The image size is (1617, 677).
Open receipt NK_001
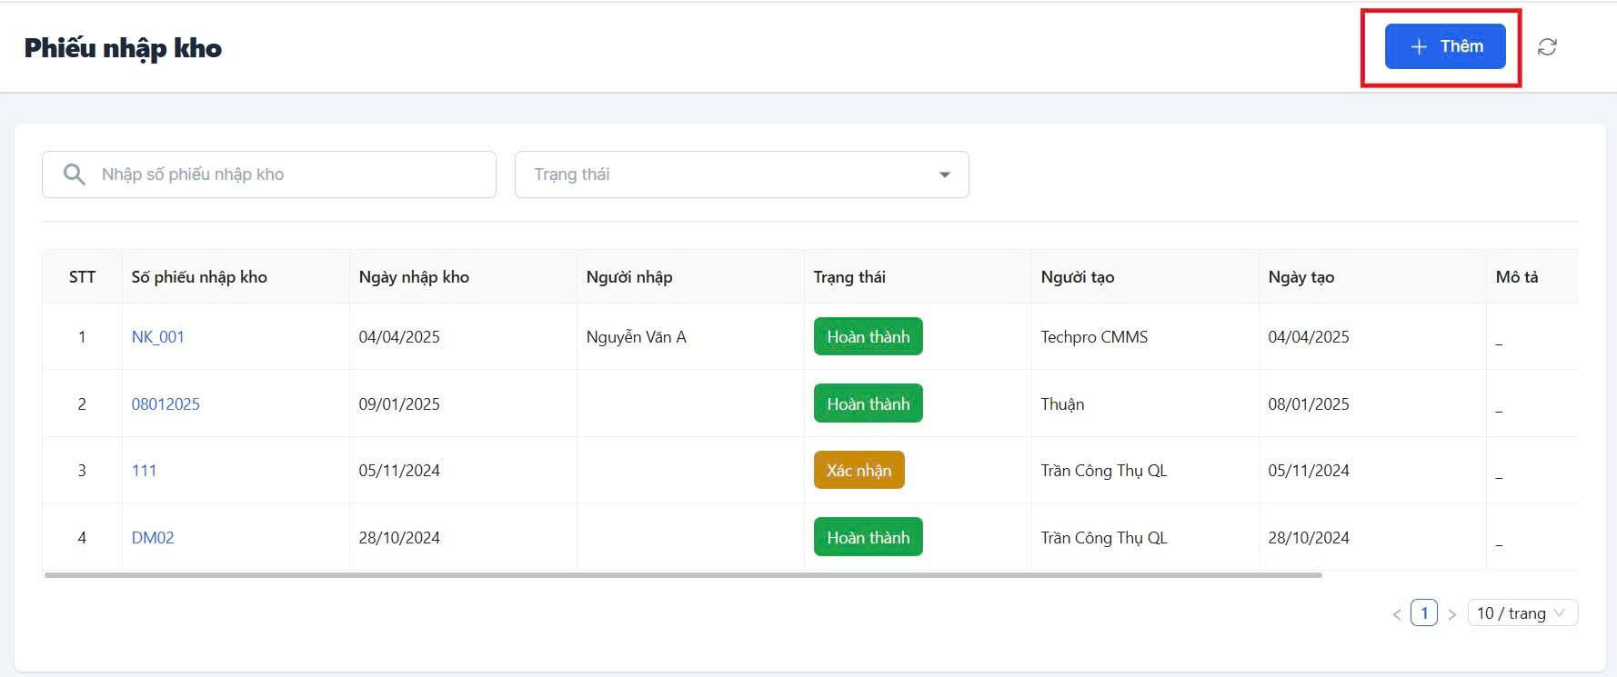click(x=158, y=337)
